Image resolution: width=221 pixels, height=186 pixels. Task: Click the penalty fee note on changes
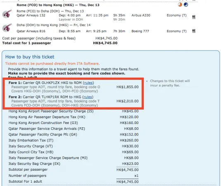click(x=170, y=83)
